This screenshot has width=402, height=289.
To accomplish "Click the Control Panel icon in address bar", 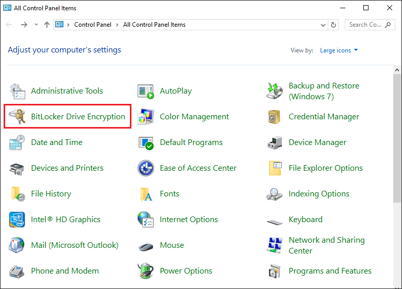I will coord(59,25).
